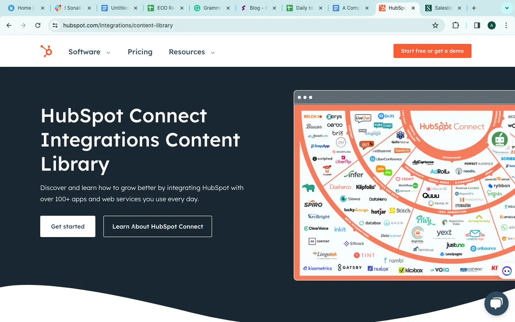
Task: Close the Salesloft browser tab
Action: tap(459, 8)
